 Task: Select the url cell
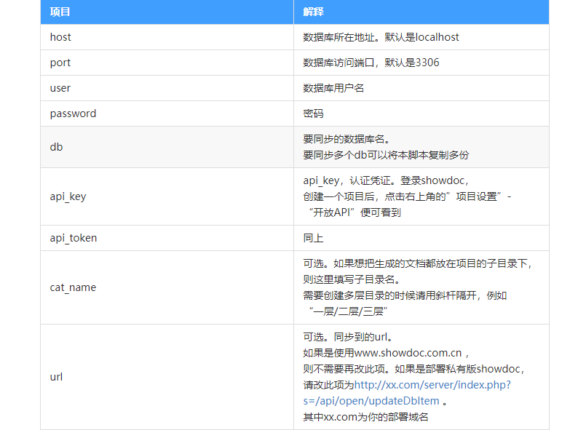(167, 377)
